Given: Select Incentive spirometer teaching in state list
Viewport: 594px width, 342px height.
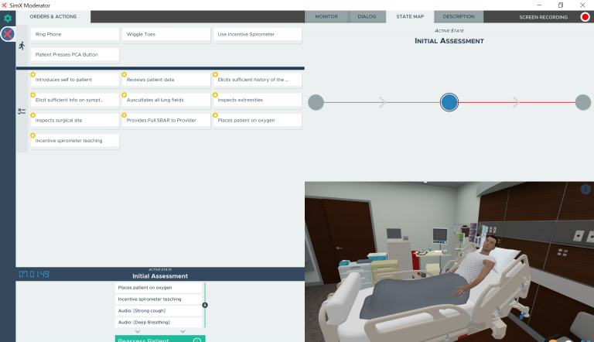Looking at the screenshot, I should tap(159, 299).
